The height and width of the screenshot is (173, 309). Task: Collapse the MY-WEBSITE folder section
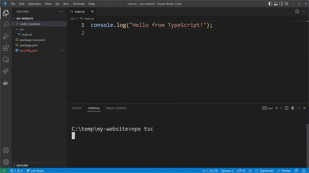tap(25, 18)
